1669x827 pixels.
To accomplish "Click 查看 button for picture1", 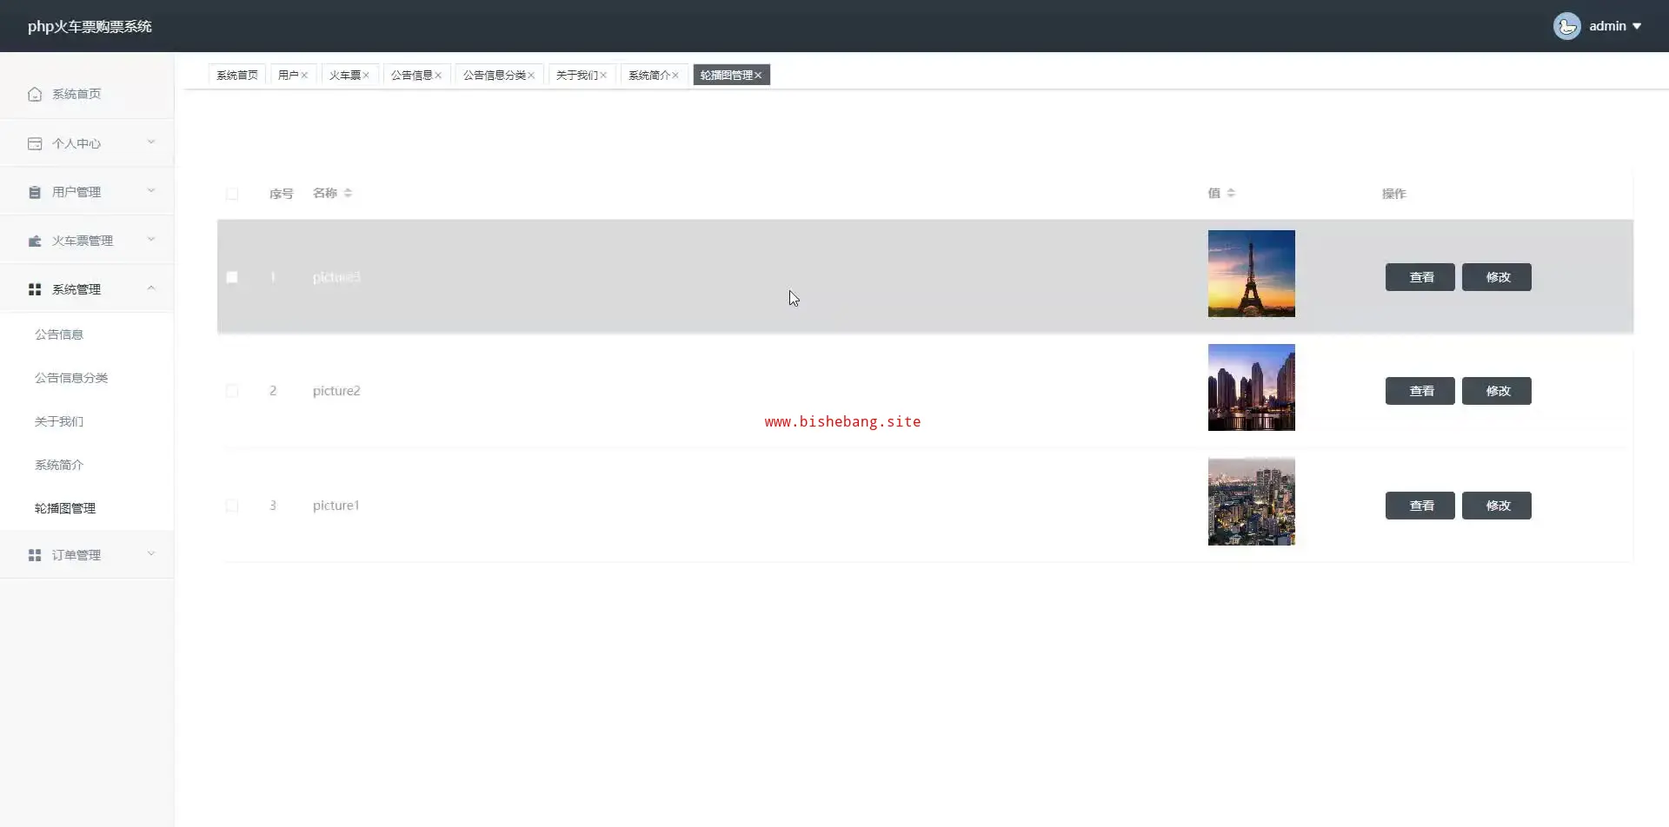I will 1420,506.
